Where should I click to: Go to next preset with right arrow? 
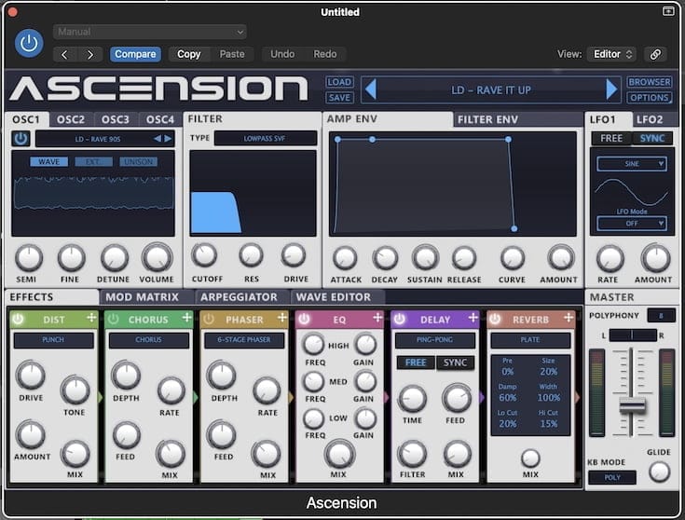click(611, 89)
